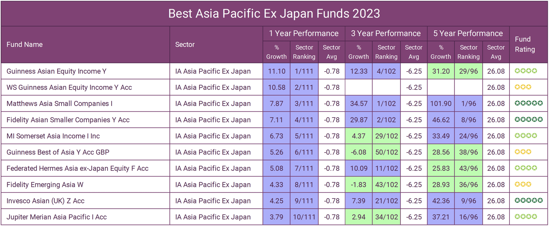The image size is (549, 226).
Task: Click the five-star rating for Fidelity Asian Smaller Companies
Action: 529,119
